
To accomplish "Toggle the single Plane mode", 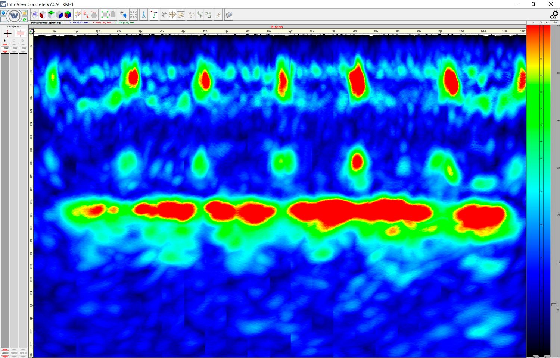I will coord(7,34).
